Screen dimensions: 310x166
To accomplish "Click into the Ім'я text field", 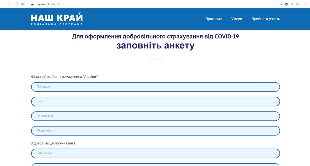I will 155,101.
